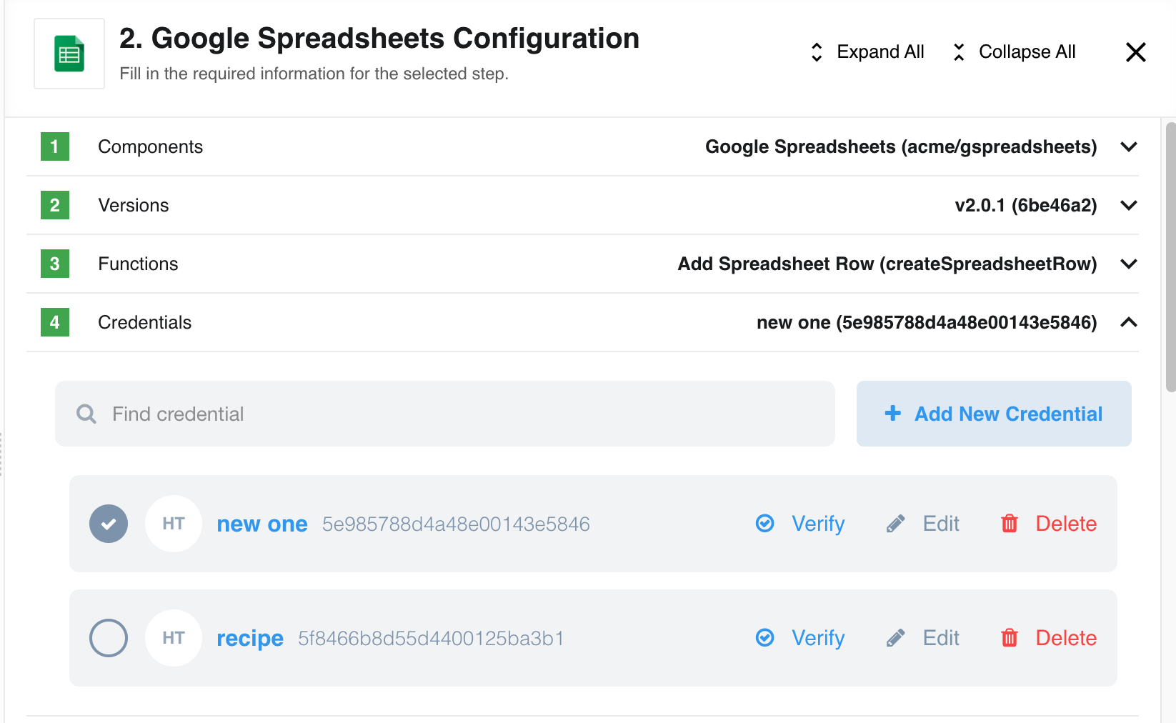Click the magnifier icon in credential search
Screen dimensions: 1176x723
pos(86,414)
